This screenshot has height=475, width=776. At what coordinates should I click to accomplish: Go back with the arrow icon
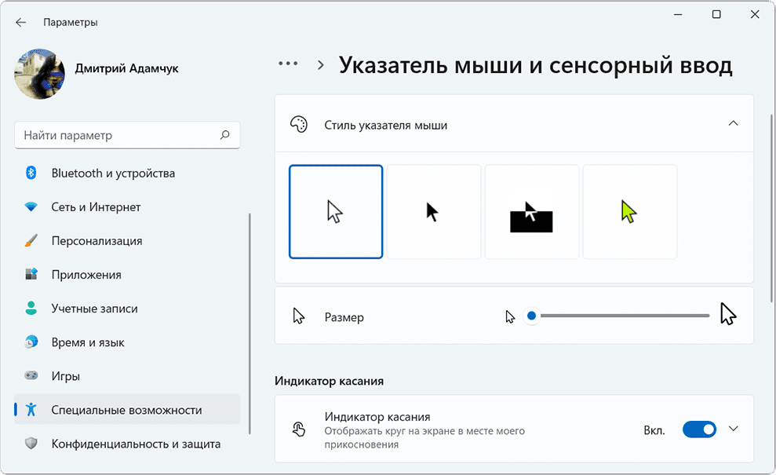20,22
